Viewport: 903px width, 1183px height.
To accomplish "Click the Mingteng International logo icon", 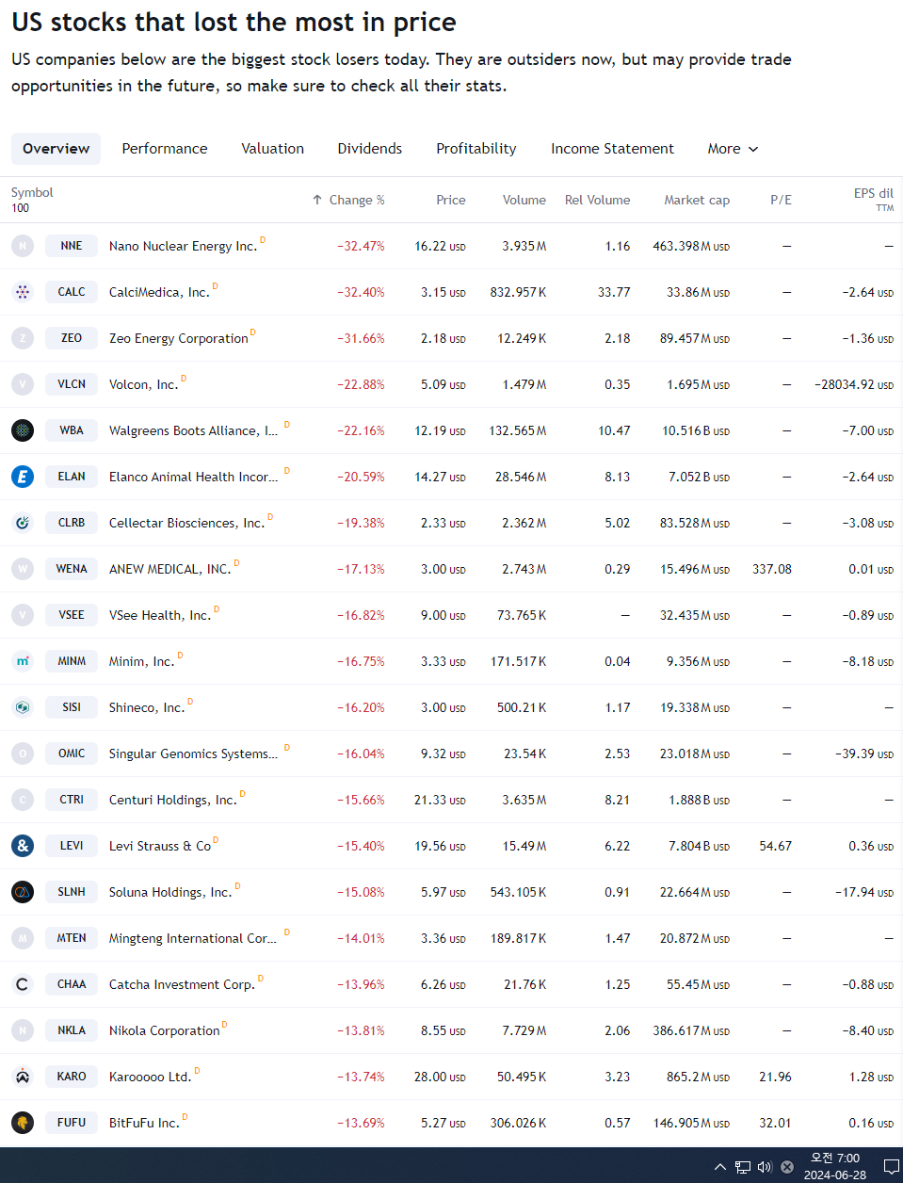I will 23,938.
